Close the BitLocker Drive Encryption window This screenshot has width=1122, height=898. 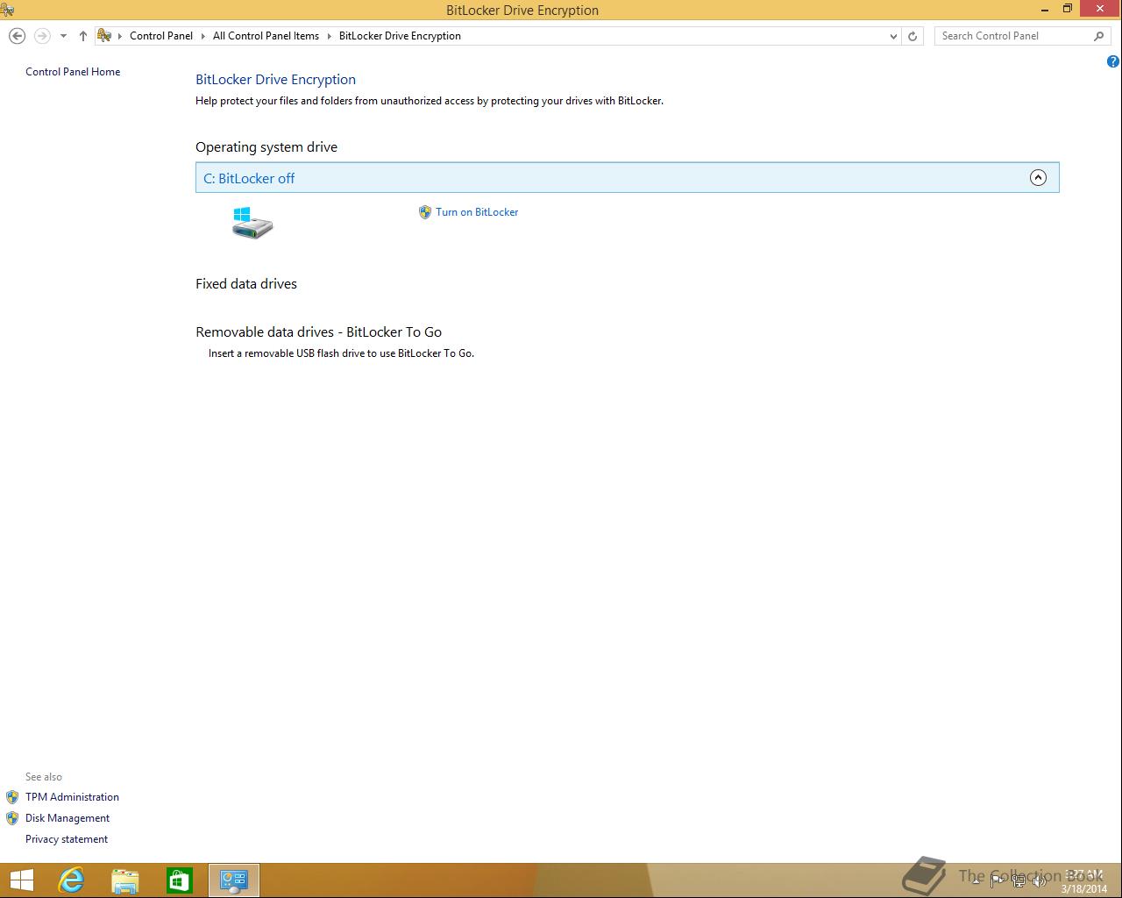coord(1099,9)
